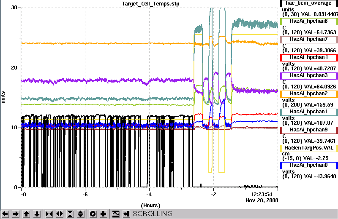Click the 12:23:54 timestamp on time axis
This screenshot has height=219, width=338.
point(262,195)
